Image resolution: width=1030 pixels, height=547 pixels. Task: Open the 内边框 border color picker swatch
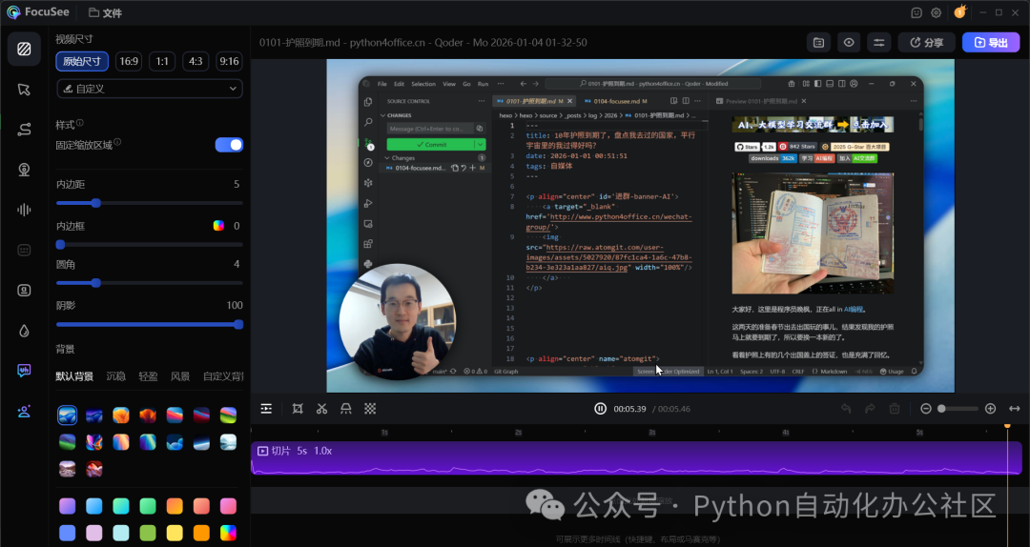(218, 226)
